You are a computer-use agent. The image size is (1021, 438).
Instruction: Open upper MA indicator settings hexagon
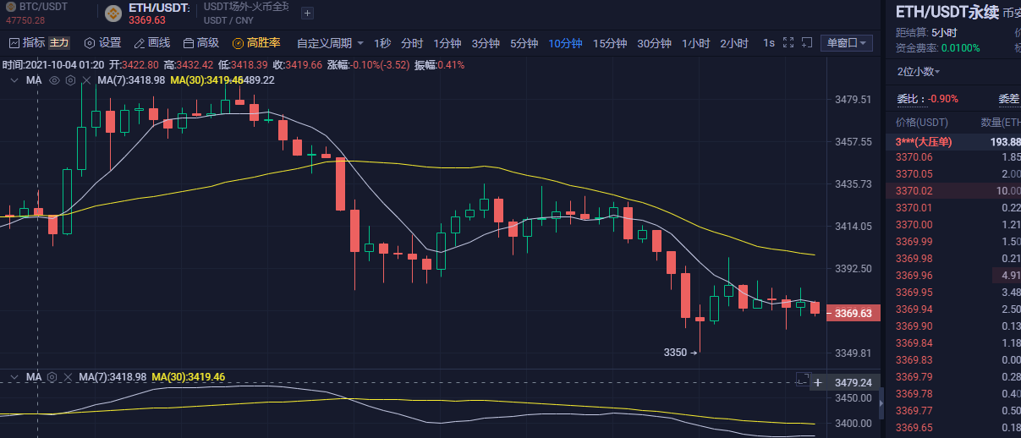tap(70, 80)
